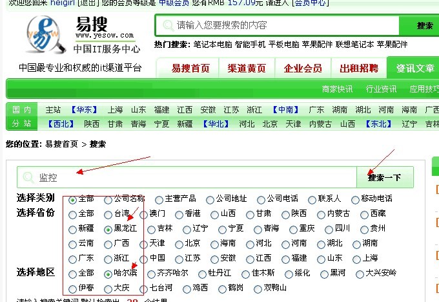
Task: Click the 笔记本电脑 hot search link
Action: click(x=212, y=45)
